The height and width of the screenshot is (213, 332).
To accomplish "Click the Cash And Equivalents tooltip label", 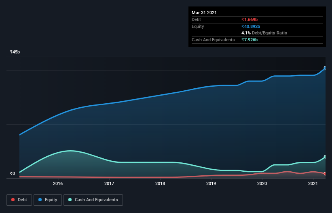I will (x=213, y=40).
